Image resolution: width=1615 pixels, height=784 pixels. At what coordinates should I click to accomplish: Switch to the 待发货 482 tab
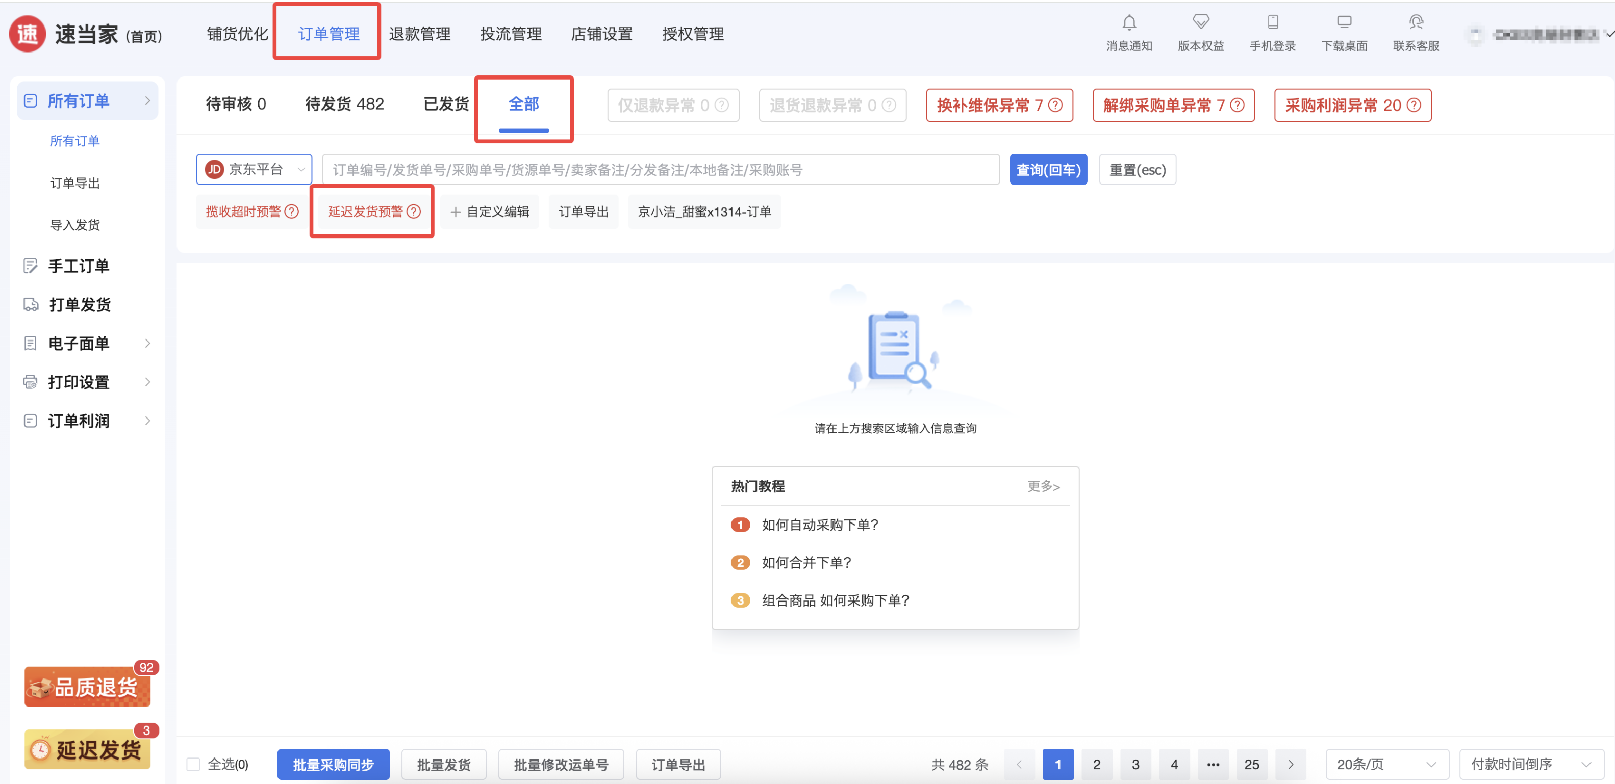pos(344,104)
